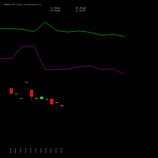Click the low value L: 18.70
This screenshot has height=158, width=158.
click(81, 11)
